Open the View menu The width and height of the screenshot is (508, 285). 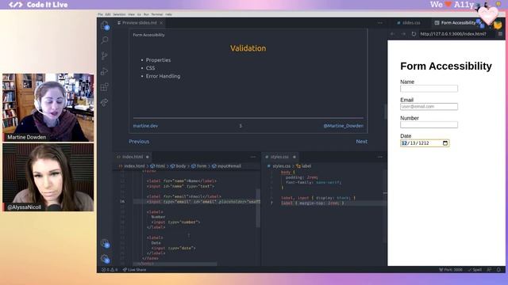coord(131,14)
